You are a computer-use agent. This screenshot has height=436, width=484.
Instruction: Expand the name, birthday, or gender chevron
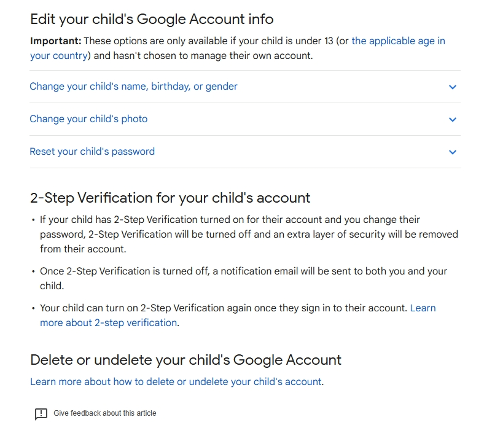(453, 87)
